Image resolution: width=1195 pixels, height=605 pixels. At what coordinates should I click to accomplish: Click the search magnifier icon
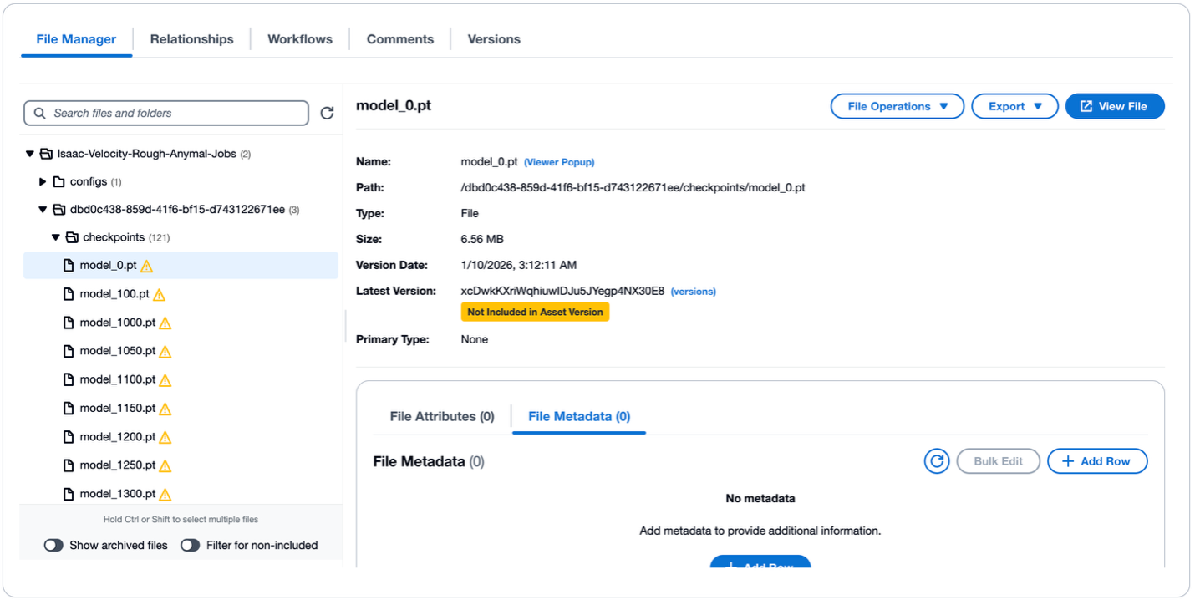(x=39, y=113)
